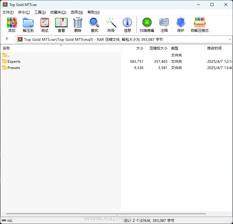Screen dimensions: 233x224
Task: Open the Options (选项) menu
Action: point(77,12)
